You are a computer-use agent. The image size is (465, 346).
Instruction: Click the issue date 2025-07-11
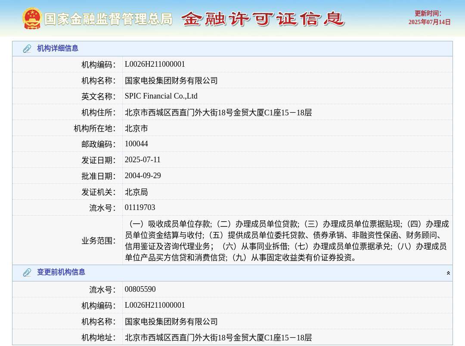click(143, 160)
